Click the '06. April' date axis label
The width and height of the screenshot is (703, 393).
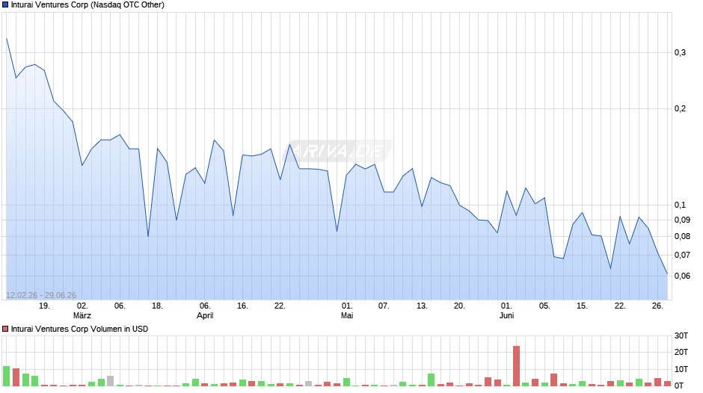(205, 311)
